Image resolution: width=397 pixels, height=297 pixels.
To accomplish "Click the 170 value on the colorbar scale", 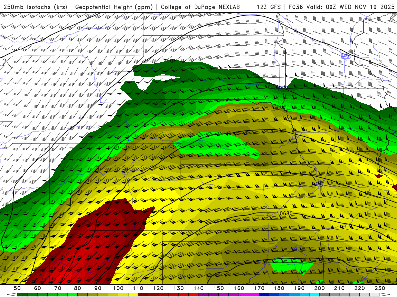I will click(x=259, y=288).
